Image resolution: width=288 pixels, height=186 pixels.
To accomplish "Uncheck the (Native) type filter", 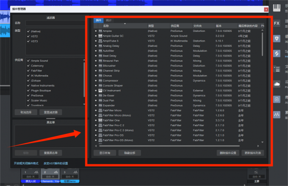I will point(28,31).
